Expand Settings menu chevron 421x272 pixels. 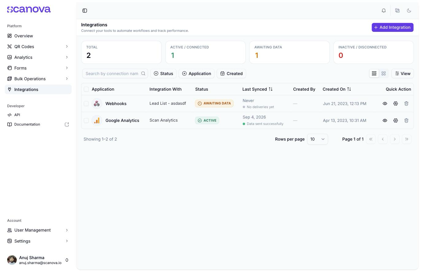67,241
